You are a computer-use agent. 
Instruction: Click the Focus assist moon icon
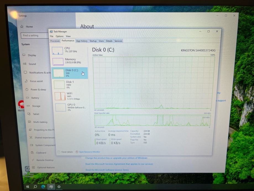[x=26, y=81]
